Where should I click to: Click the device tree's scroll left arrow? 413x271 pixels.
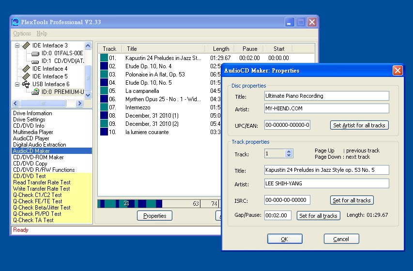click(x=15, y=103)
